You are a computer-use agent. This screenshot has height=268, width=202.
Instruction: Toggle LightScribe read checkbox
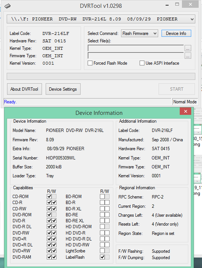[x=102, y=251]
